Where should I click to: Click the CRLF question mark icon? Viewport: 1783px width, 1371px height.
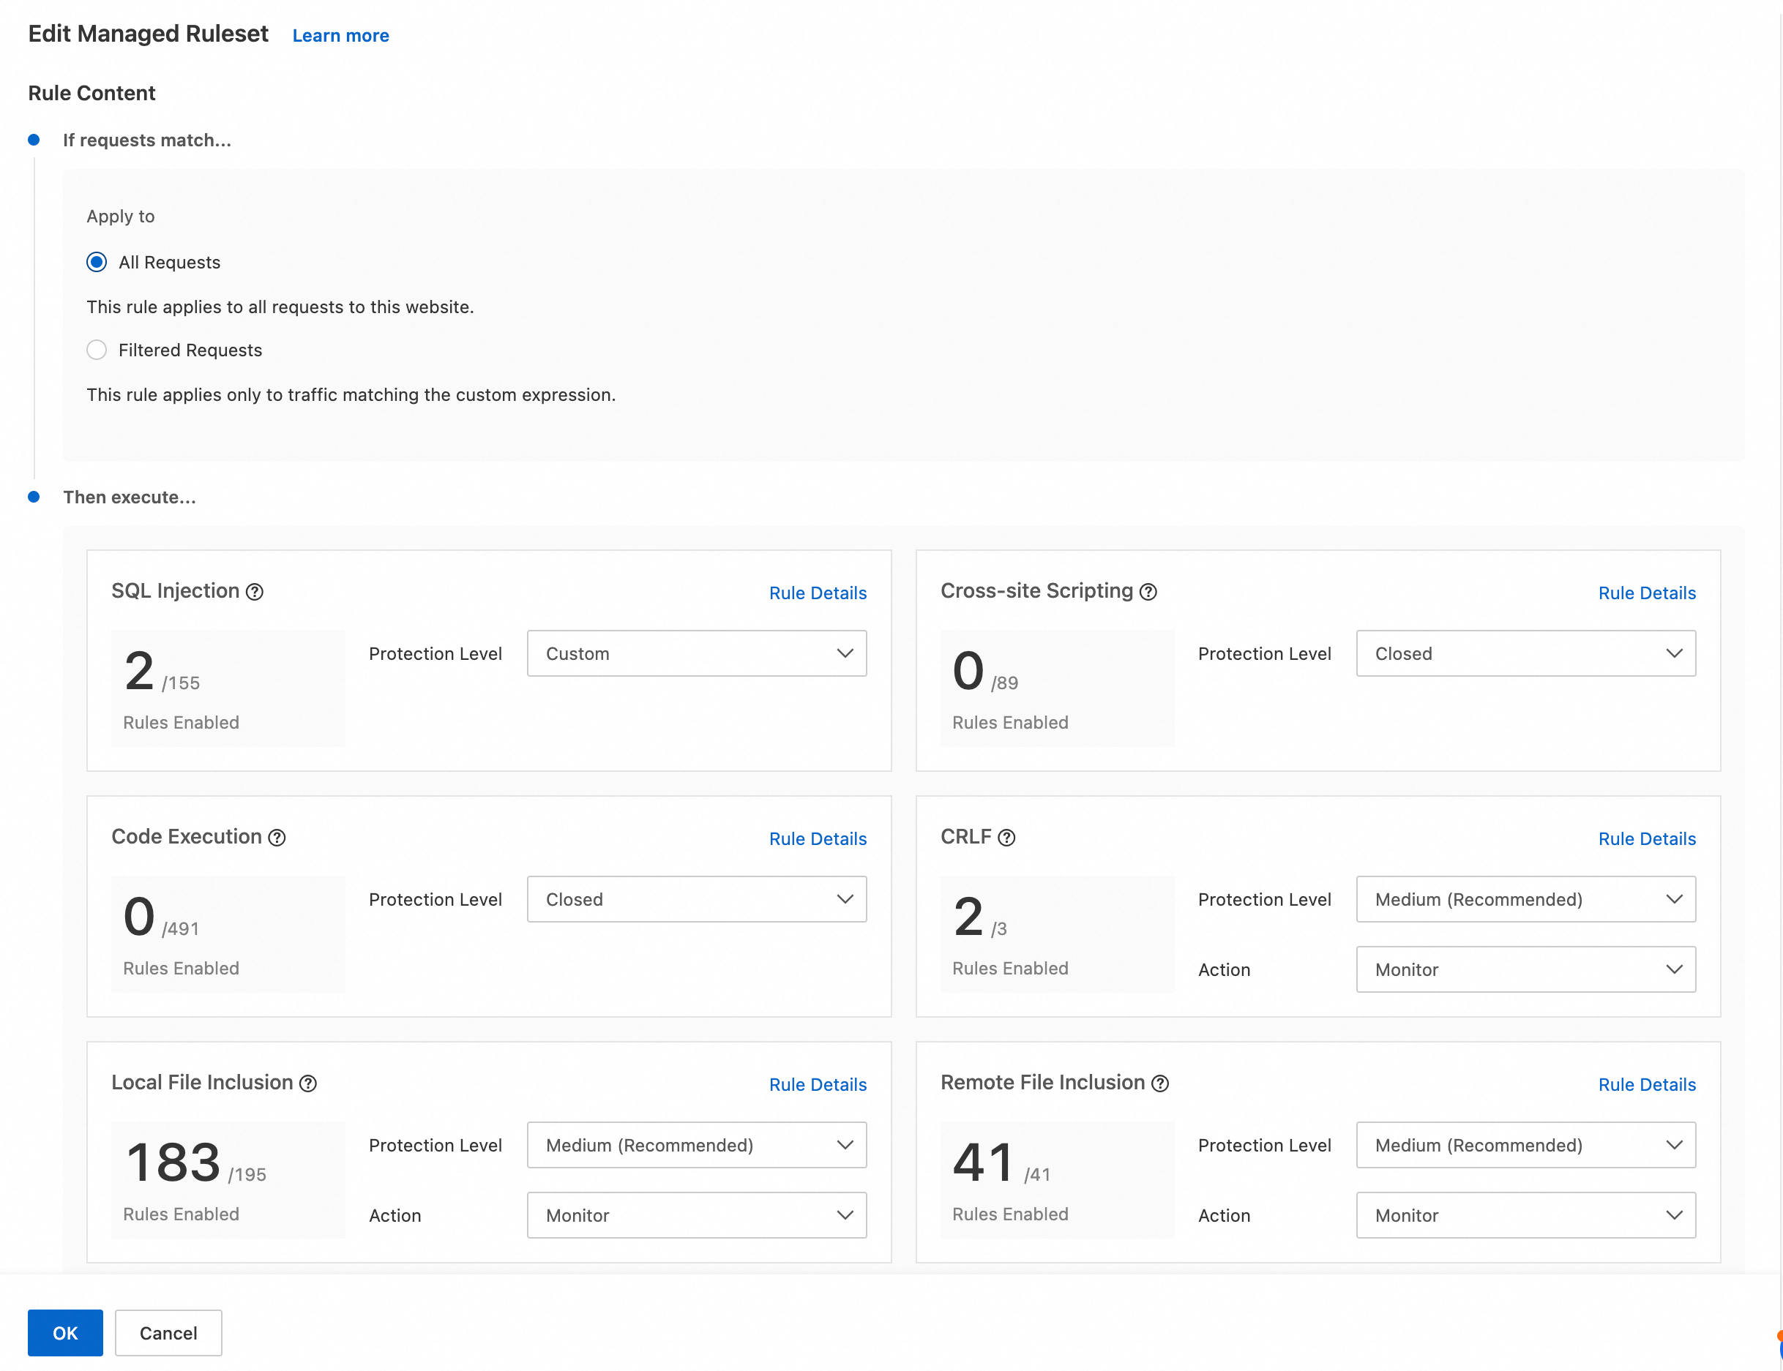(1006, 837)
